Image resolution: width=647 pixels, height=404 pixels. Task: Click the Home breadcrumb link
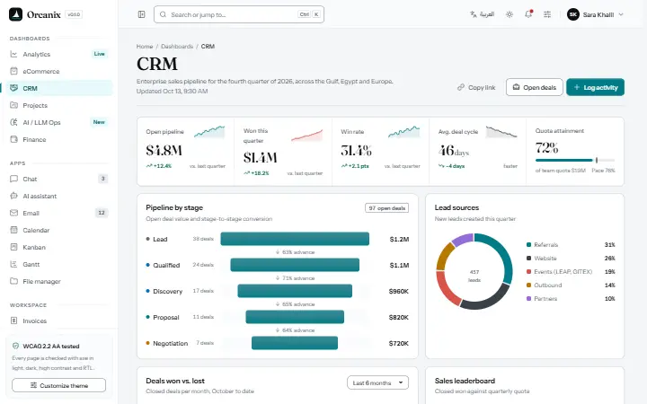point(145,46)
